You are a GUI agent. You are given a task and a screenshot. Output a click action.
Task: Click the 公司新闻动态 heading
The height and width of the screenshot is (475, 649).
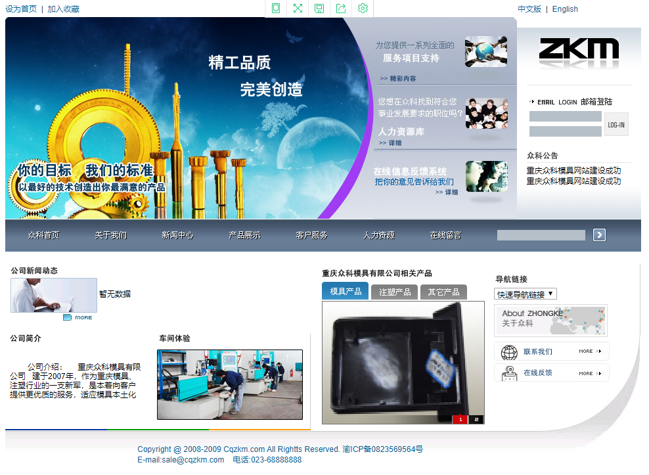[x=34, y=271]
